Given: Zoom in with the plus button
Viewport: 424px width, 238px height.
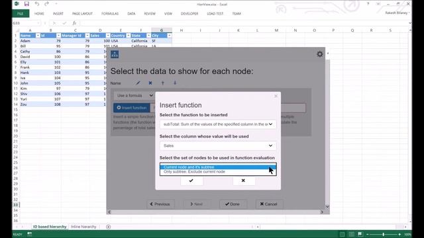Looking at the screenshot, I should click(399, 234).
